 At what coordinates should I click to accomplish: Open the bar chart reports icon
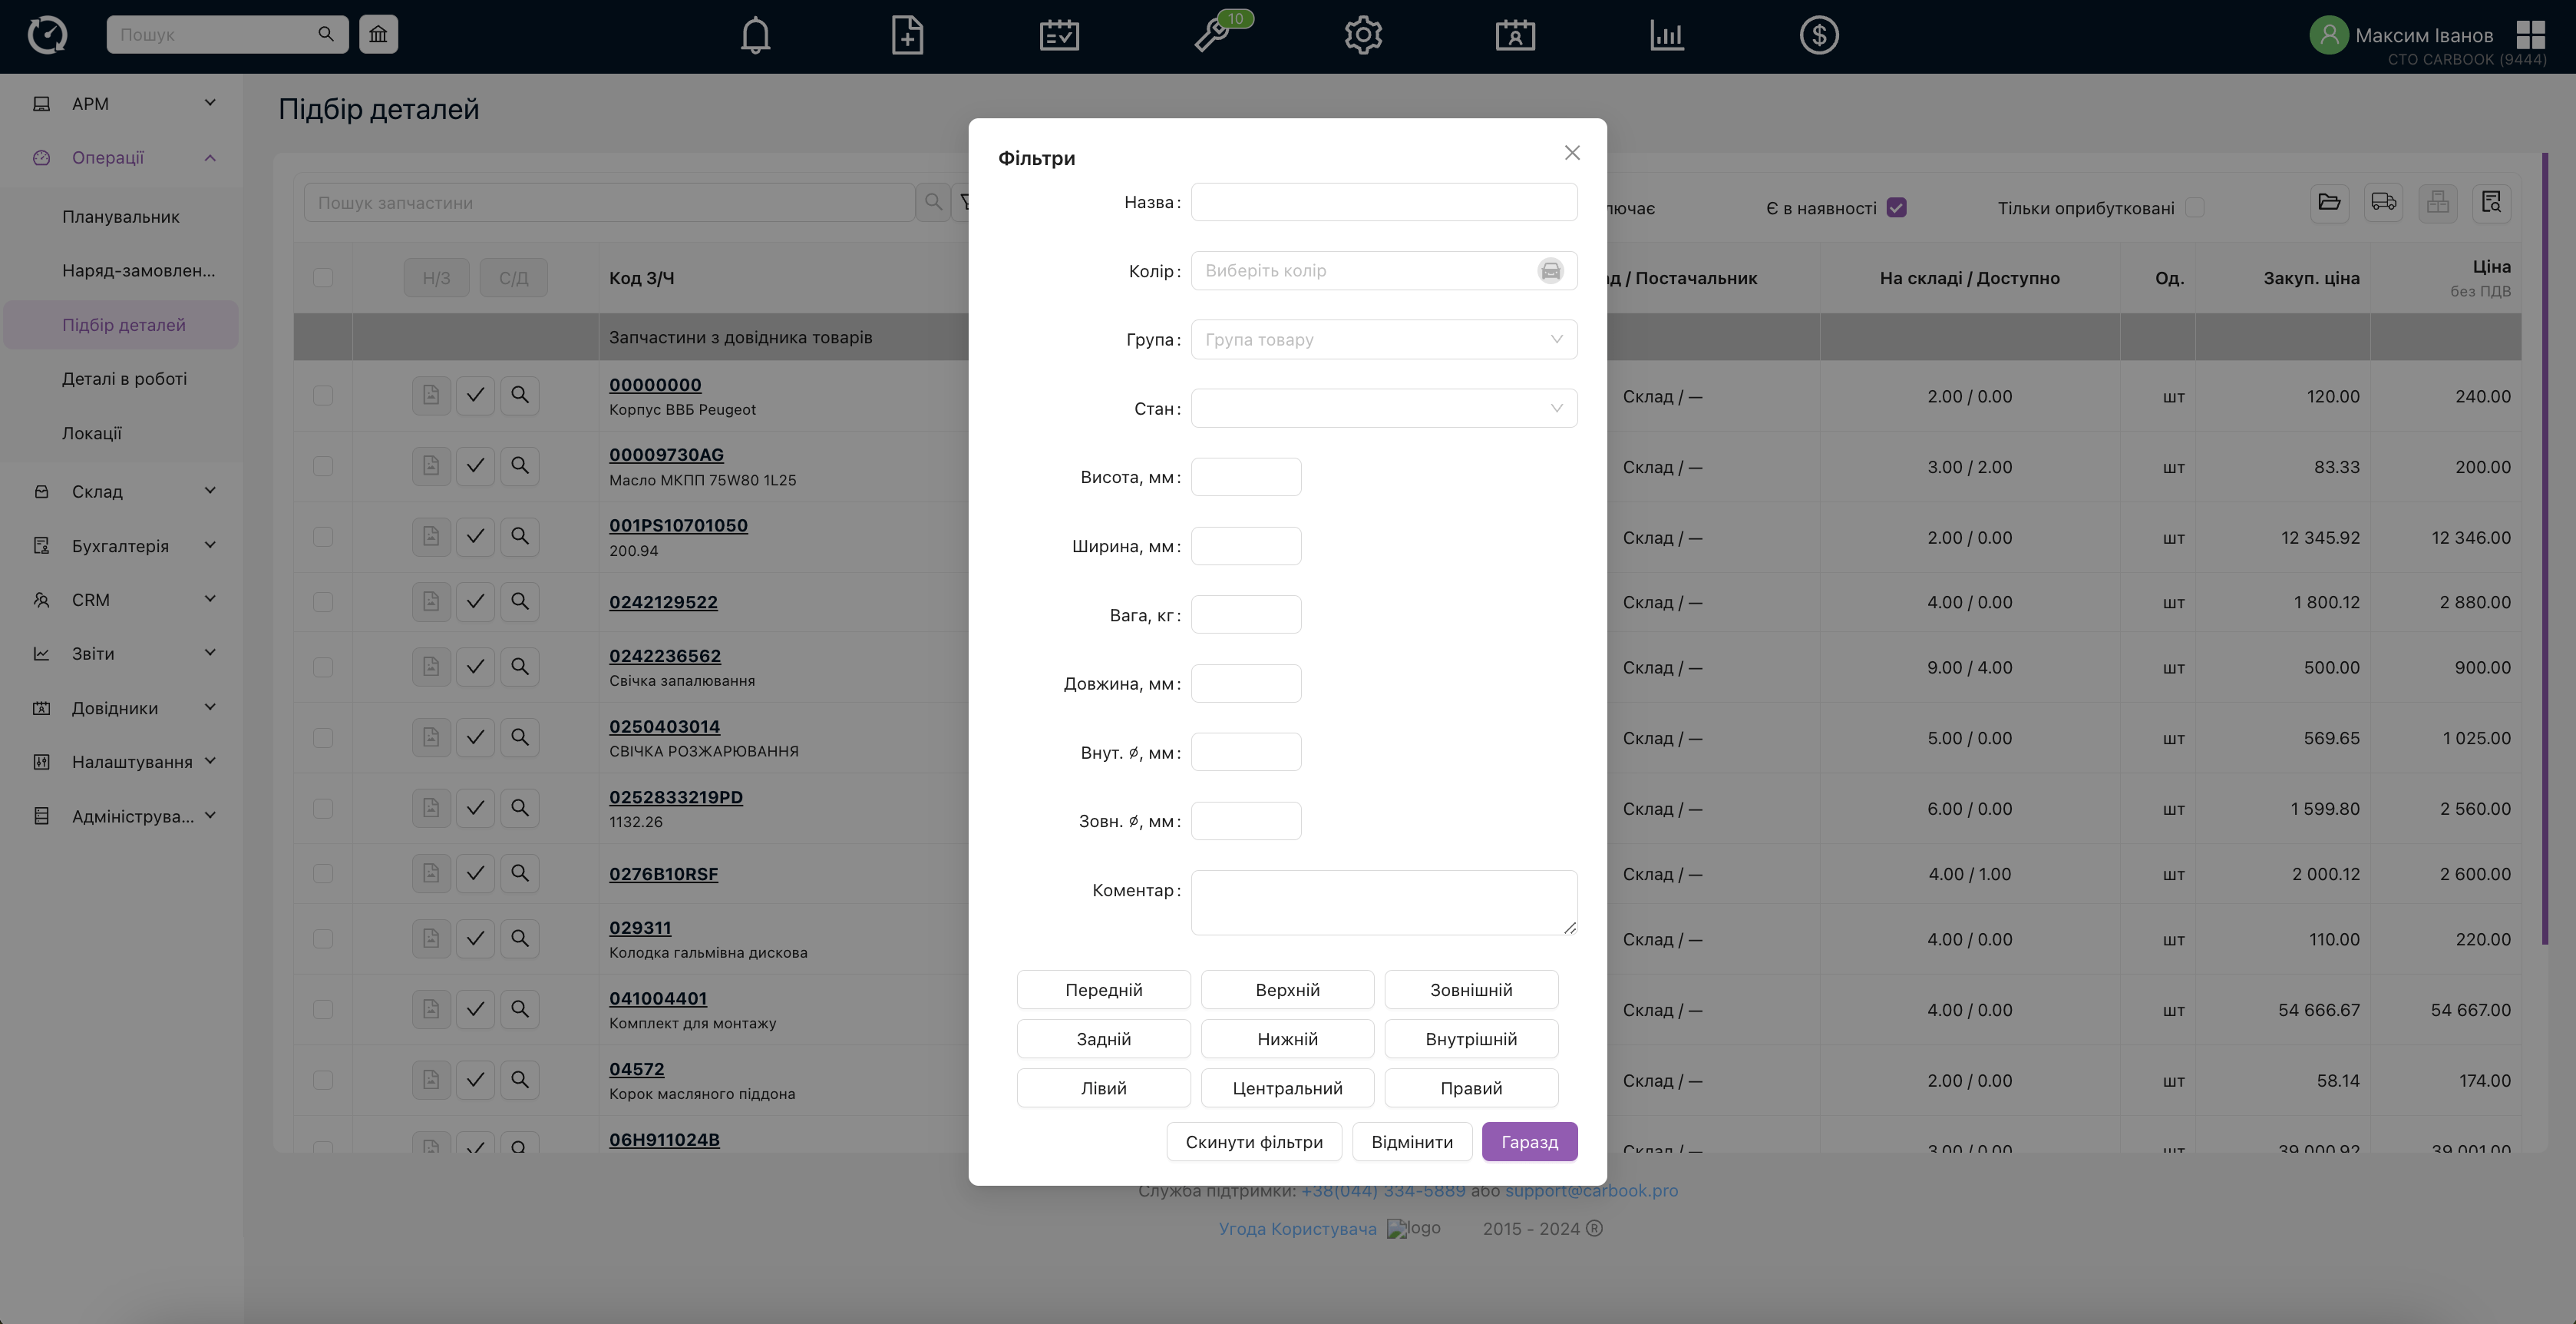click(1666, 35)
